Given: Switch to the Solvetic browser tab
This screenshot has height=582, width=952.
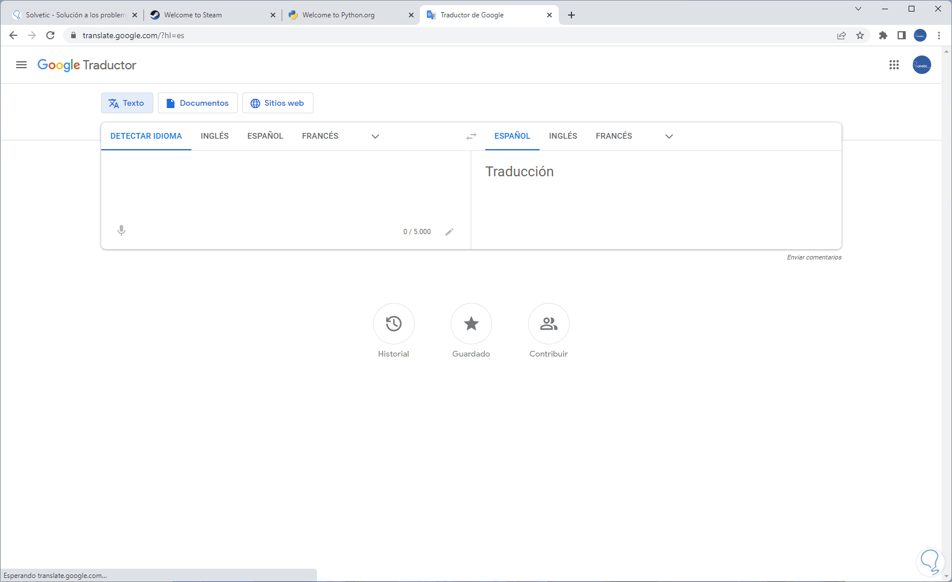Looking at the screenshot, I should [73, 15].
